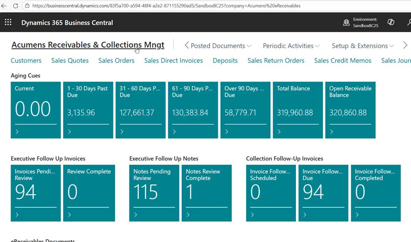Click the 94 under Invoices Pending Review
The image size is (411, 242).
click(25, 192)
